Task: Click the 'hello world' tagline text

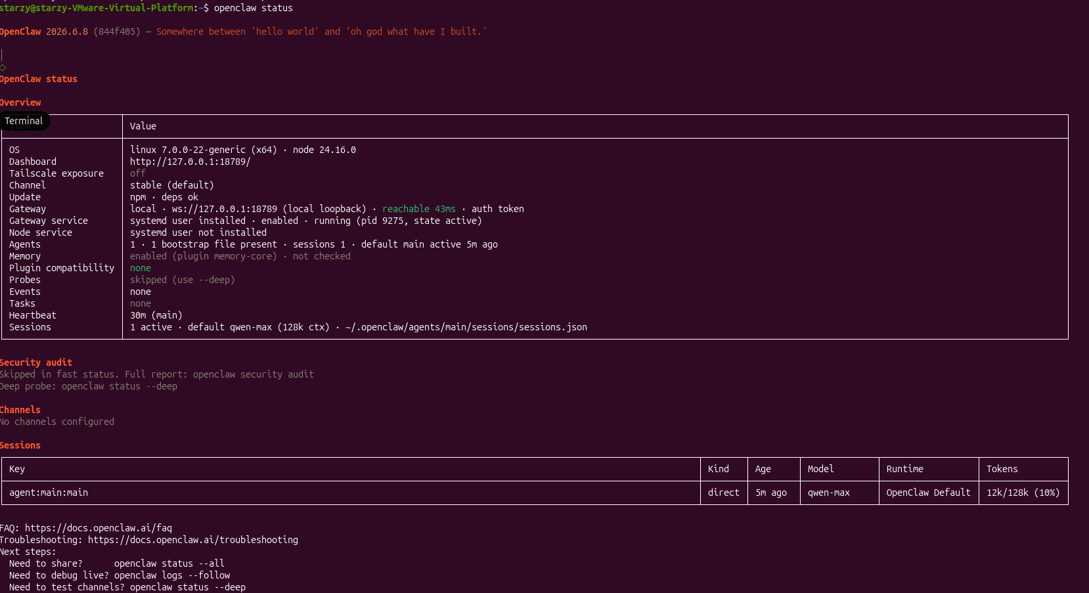Action: coord(285,32)
